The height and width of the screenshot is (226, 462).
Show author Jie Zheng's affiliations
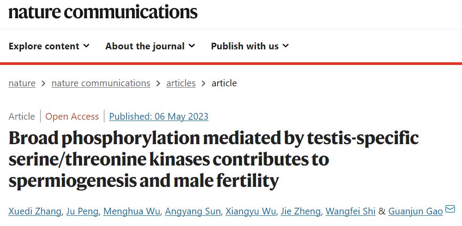301,211
